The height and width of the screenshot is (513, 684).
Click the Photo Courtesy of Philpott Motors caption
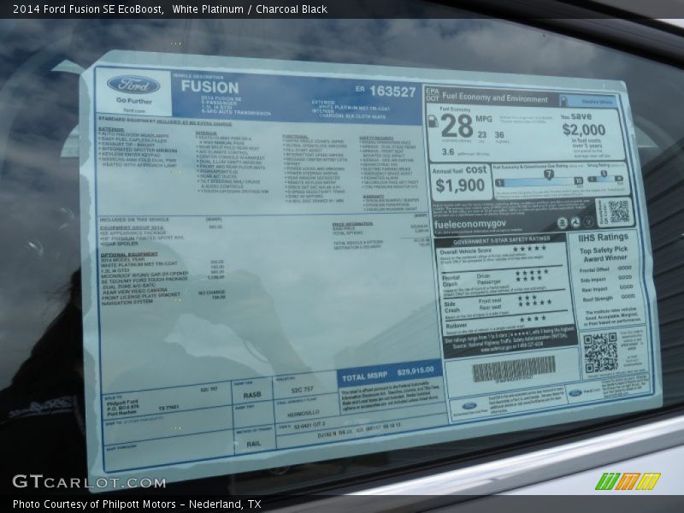click(x=137, y=504)
